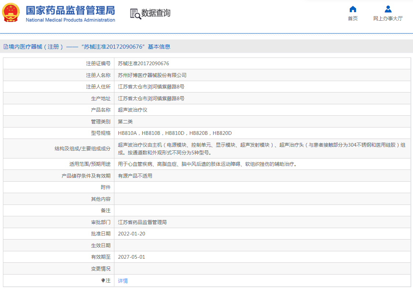Click the 数据查询 header text
Image resolution: width=413 pixels, height=290 pixels.
156,13
